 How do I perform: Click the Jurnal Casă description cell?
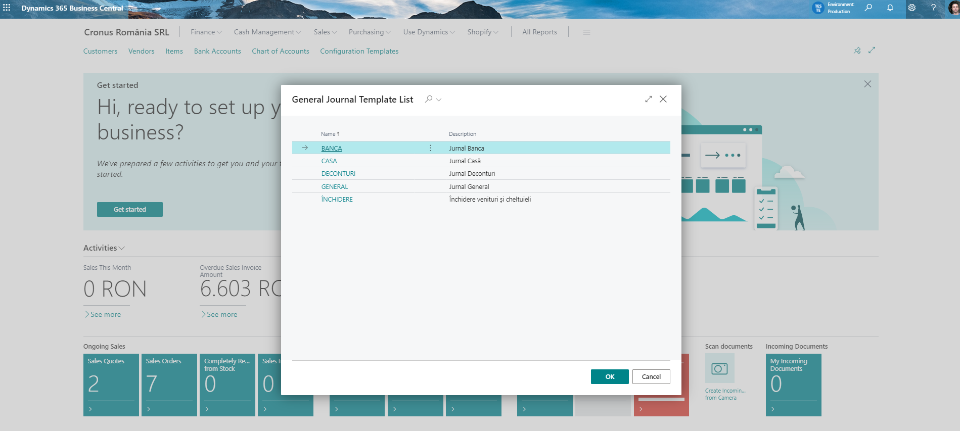[465, 161]
